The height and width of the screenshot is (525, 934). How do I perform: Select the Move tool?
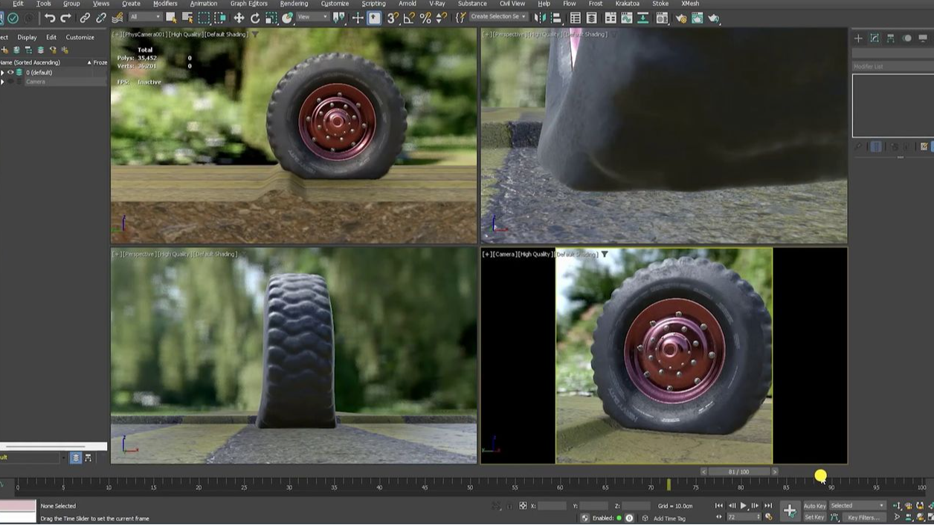click(x=238, y=19)
